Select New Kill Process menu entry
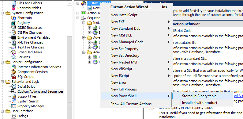The width and height of the screenshot is (243, 119). click(136, 89)
